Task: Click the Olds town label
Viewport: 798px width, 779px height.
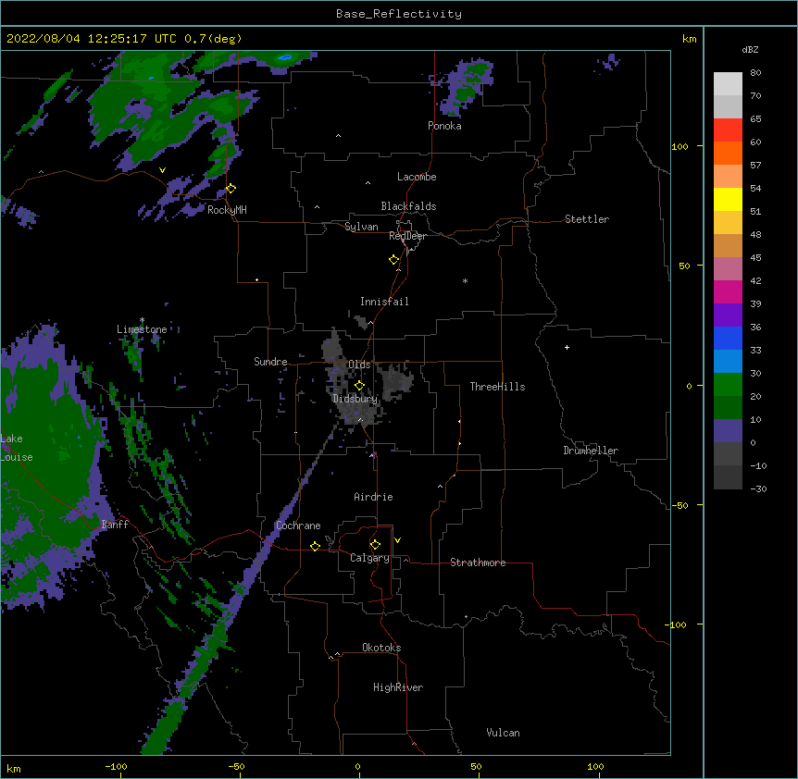Action: click(359, 365)
